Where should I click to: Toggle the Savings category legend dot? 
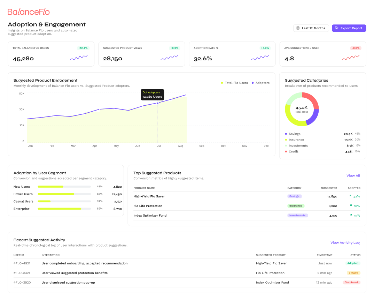point(286,134)
